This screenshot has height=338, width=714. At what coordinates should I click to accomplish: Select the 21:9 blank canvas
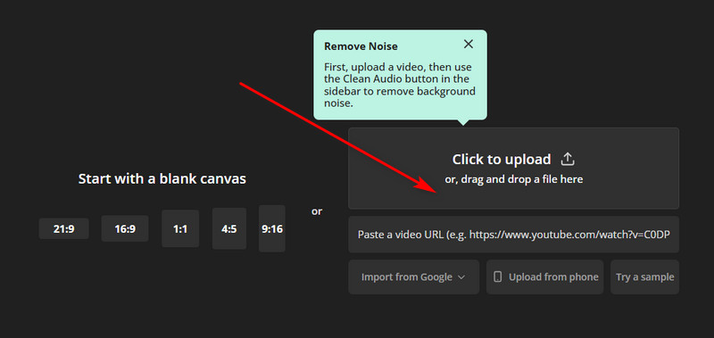coord(63,229)
